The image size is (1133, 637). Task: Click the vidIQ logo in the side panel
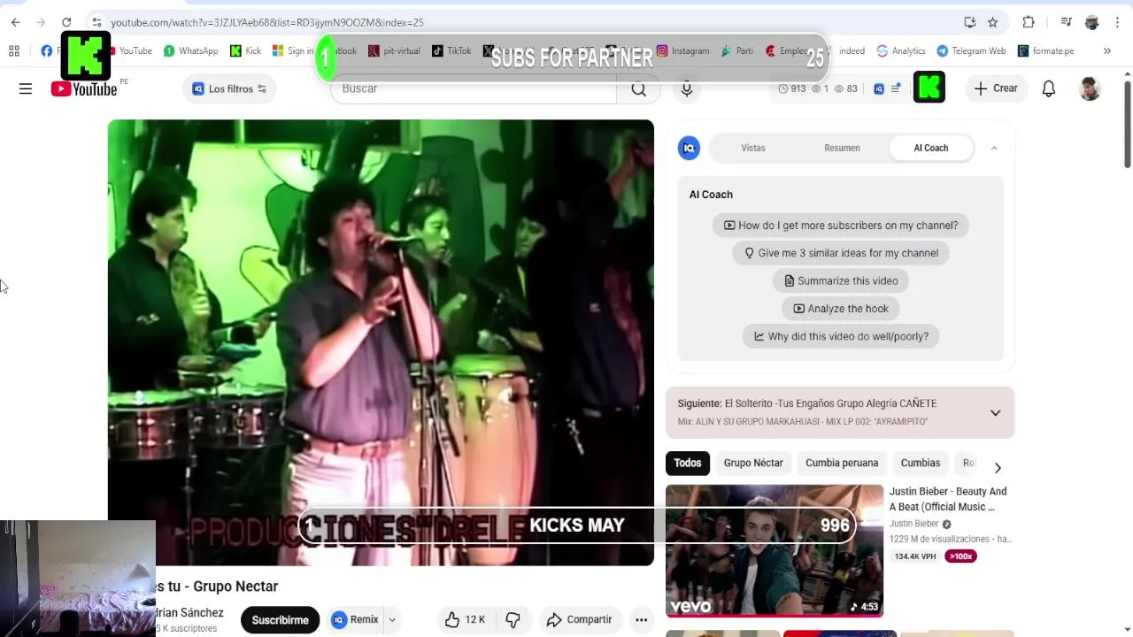pos(689,148)
